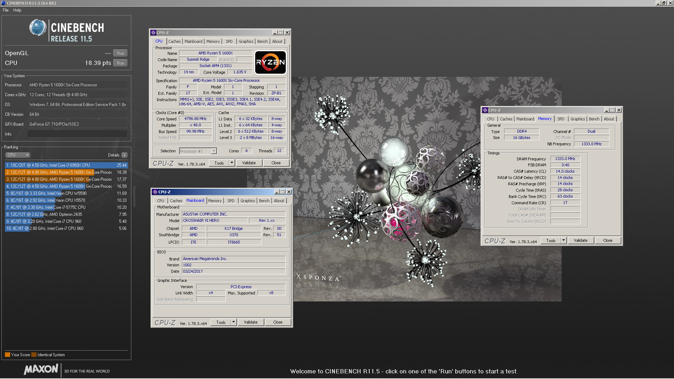Open SPD tab in top CPU-Z window
674x379 pixels.
(229, 41)
